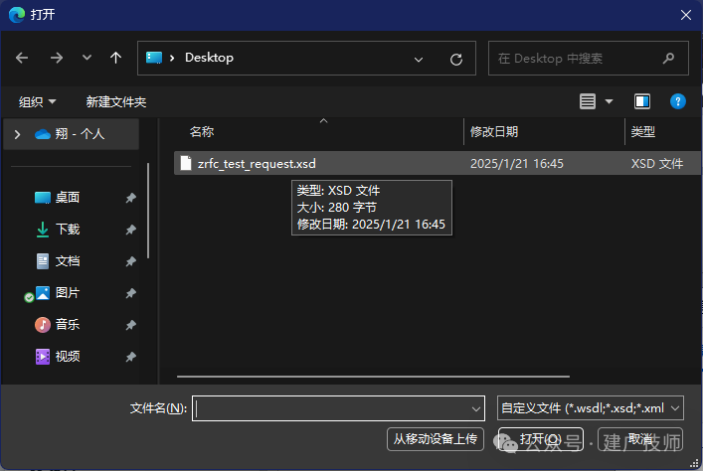Click the horizontal scrollbar of file list
The image size is (703, 471).
coord(373,377)
